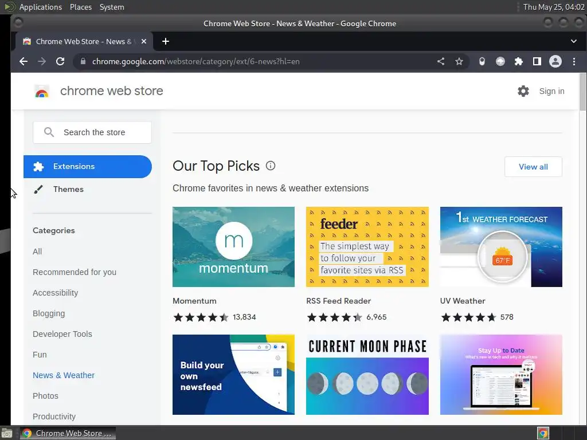587x440 pixels.
Task: Click the show desktop icon in bottom panel
Action: click(x=7, y=433)
